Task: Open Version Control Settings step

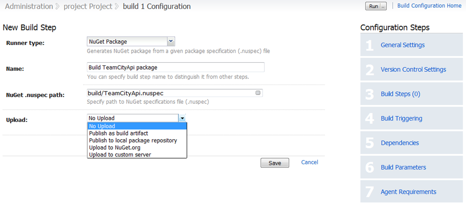Action: coord(413,70)
